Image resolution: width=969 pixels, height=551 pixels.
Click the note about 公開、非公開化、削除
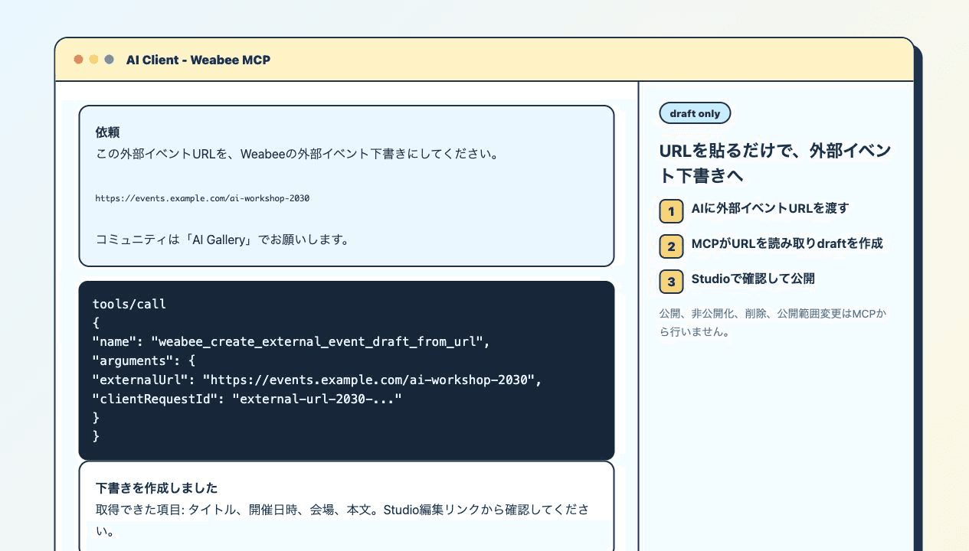(x=773, y=323)
